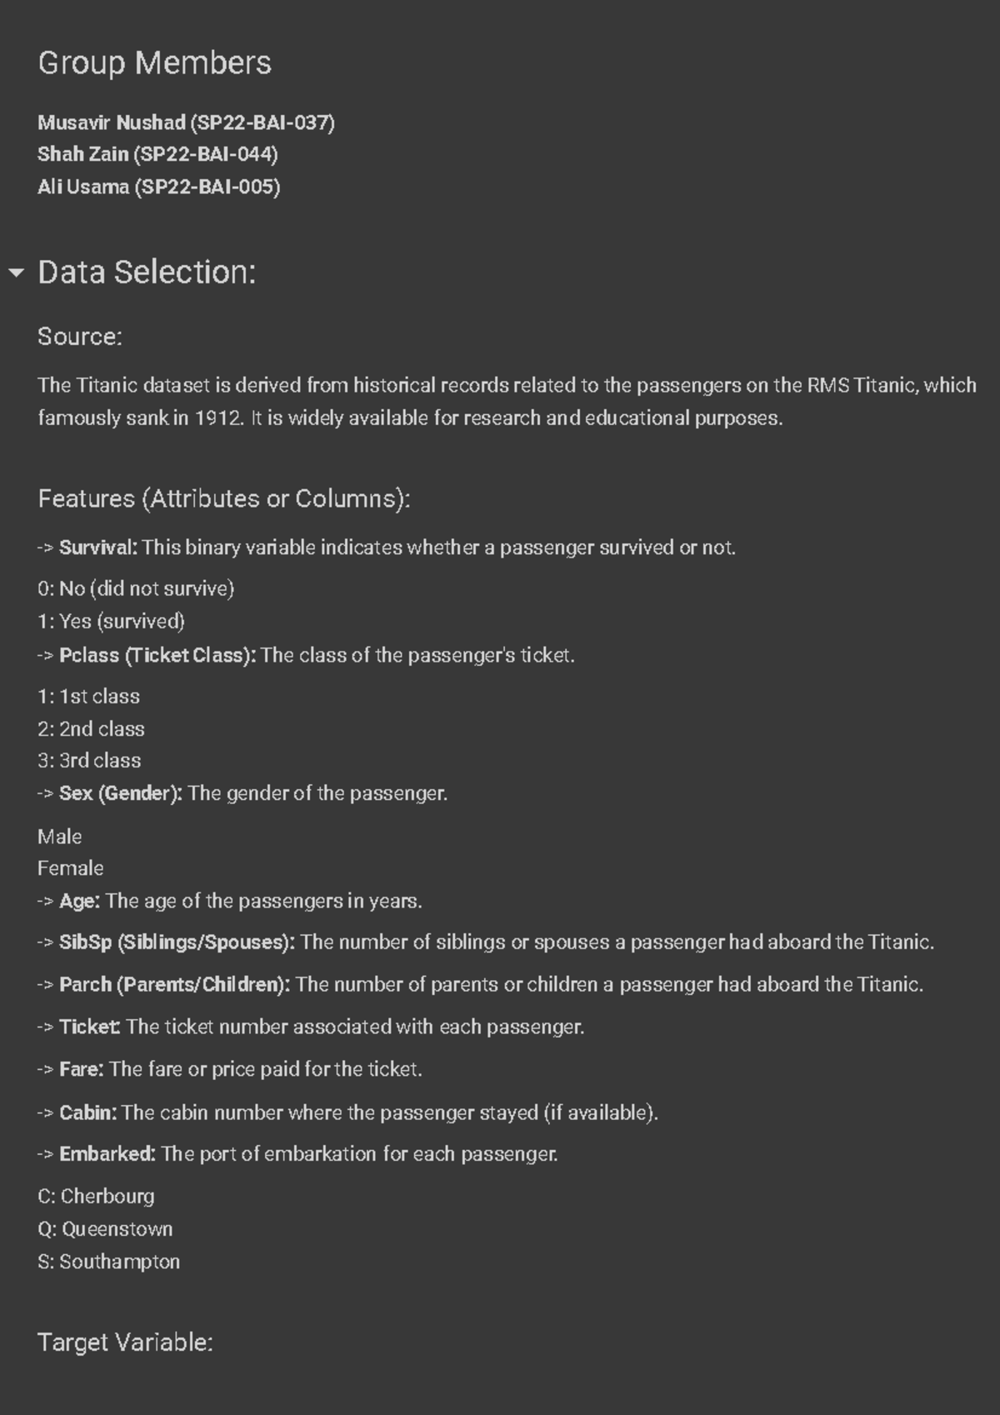Click the Group Members heading
The image size is (1000, 1415).
[x=154, y=63]
